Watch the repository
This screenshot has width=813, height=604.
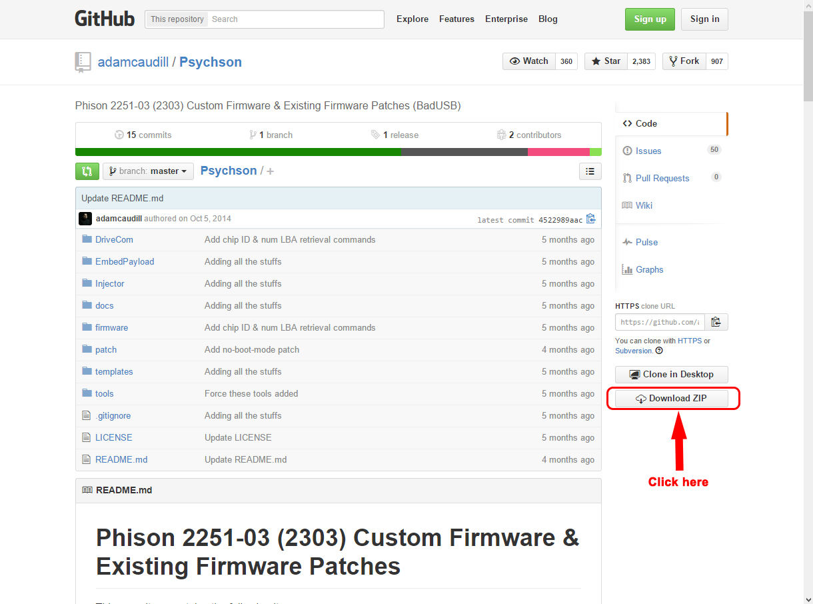coord(529,61)
